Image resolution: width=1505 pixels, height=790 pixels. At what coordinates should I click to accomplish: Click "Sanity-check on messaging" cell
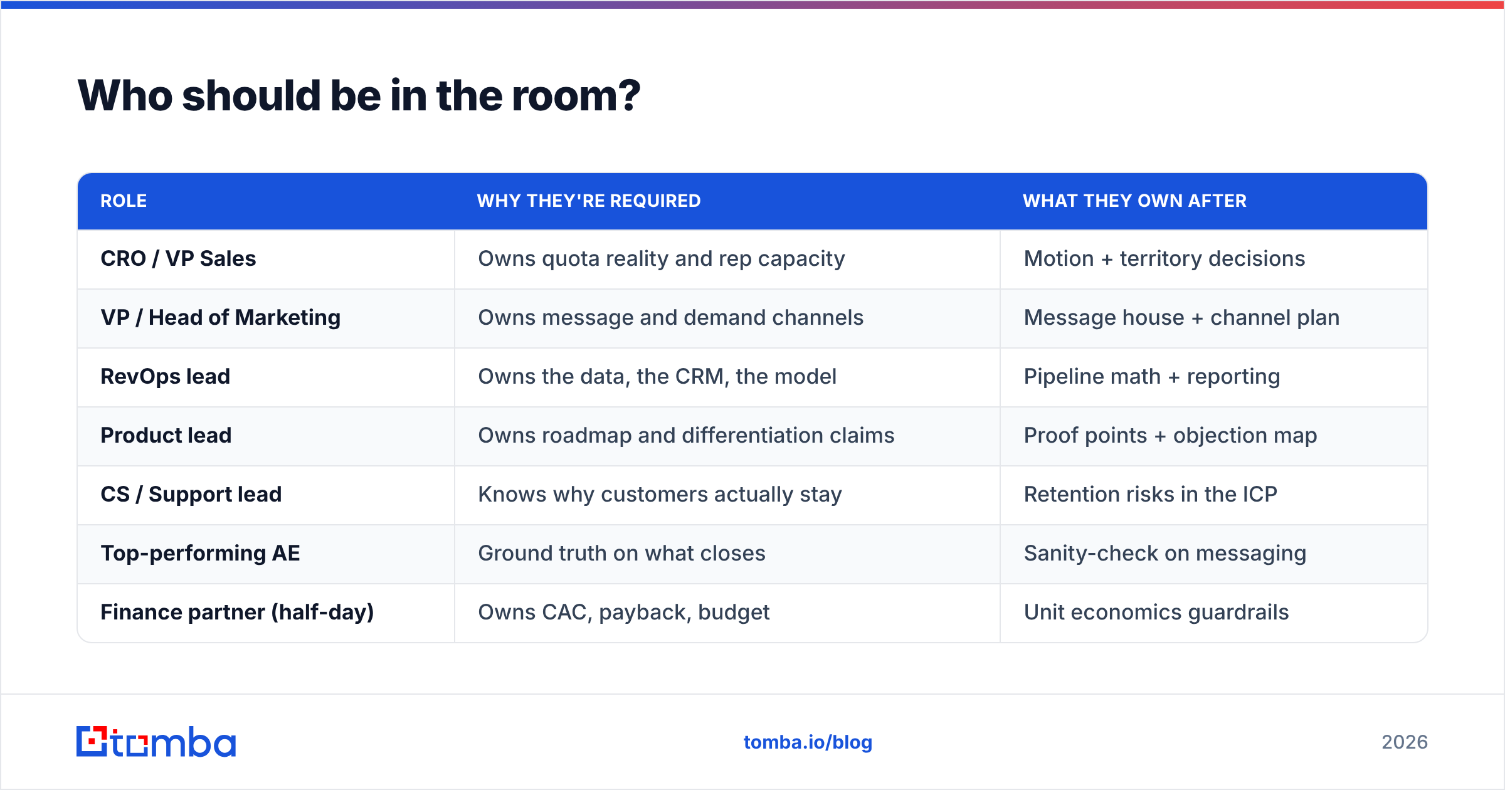click(1213, 554)
